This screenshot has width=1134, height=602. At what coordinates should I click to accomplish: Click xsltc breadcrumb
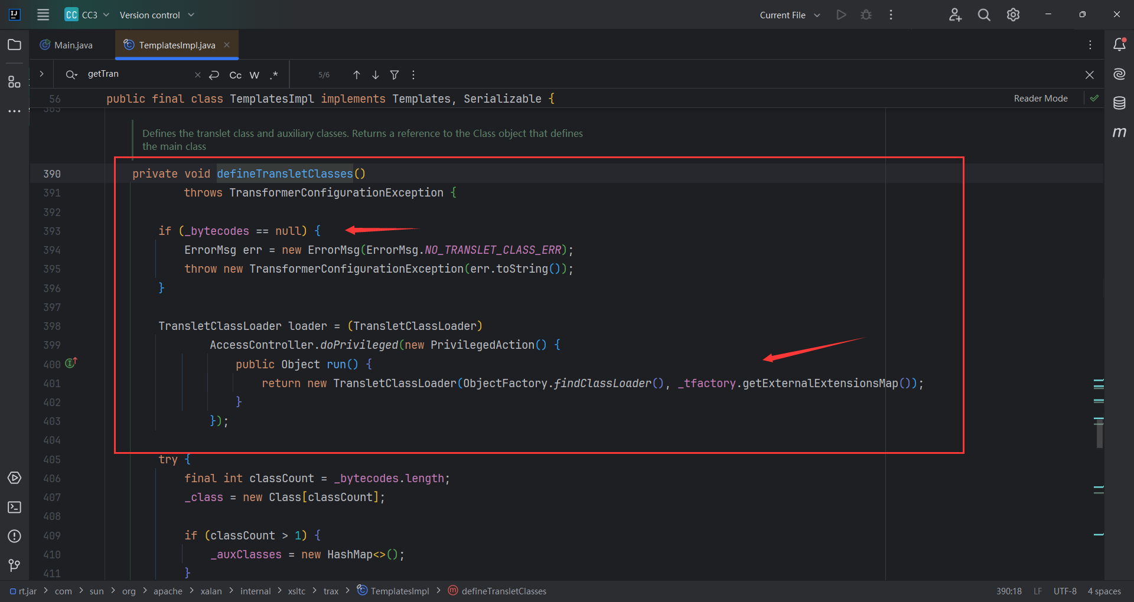[296, 591]
